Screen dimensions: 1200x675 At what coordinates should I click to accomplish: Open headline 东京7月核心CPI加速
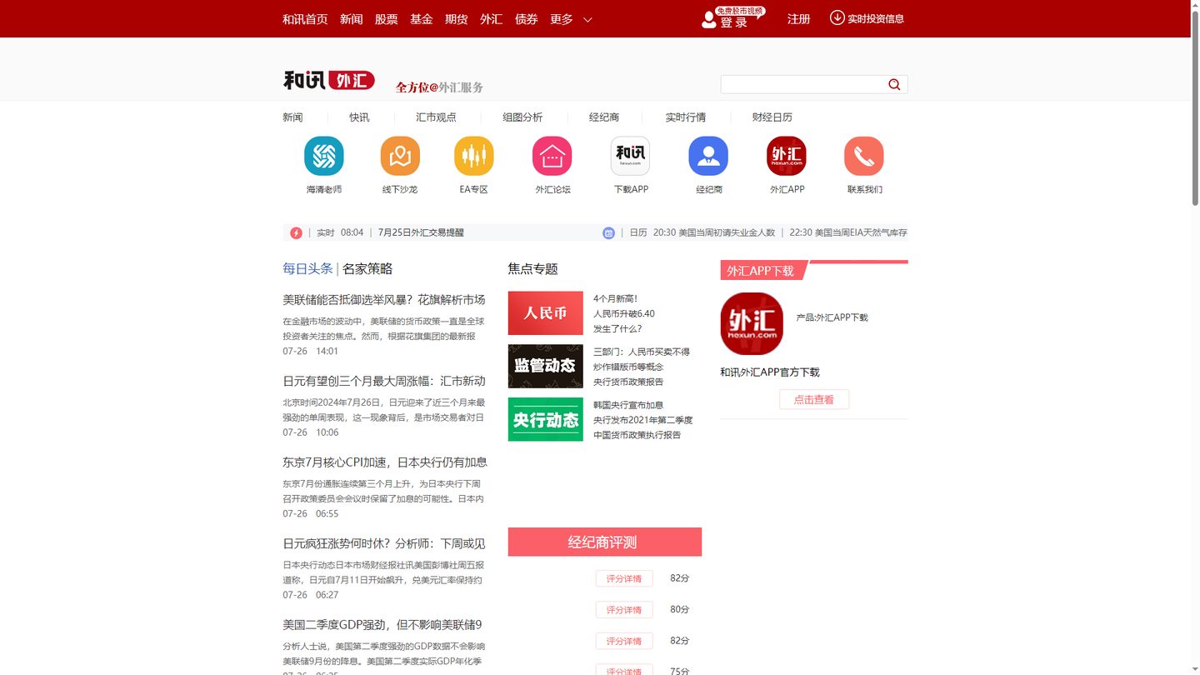coord(385,462)
